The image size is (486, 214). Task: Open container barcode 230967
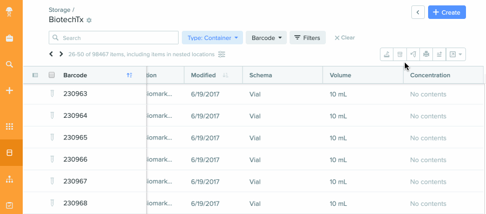75,181
